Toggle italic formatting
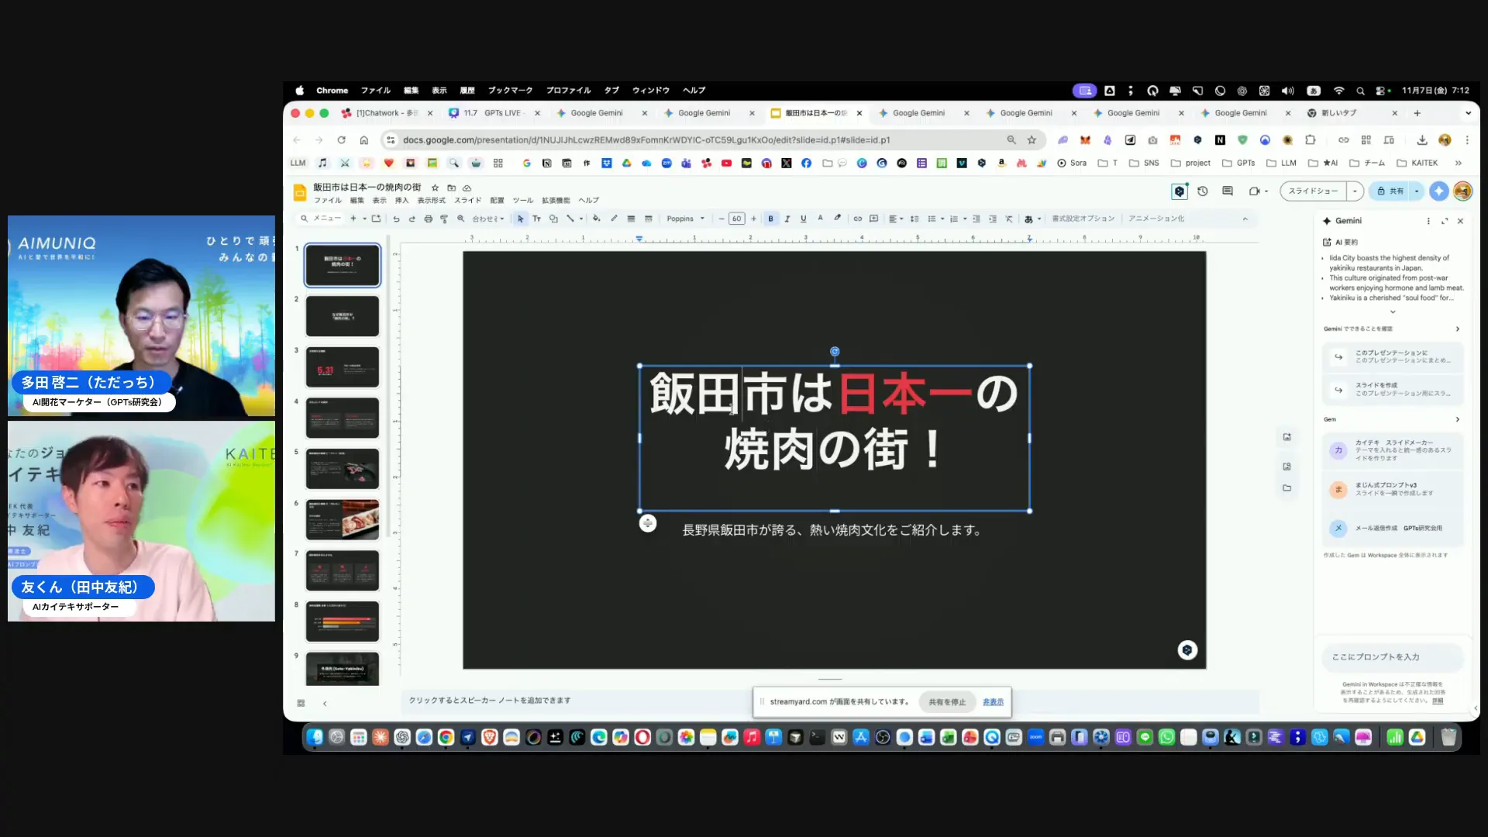 (x=787, y=219)
